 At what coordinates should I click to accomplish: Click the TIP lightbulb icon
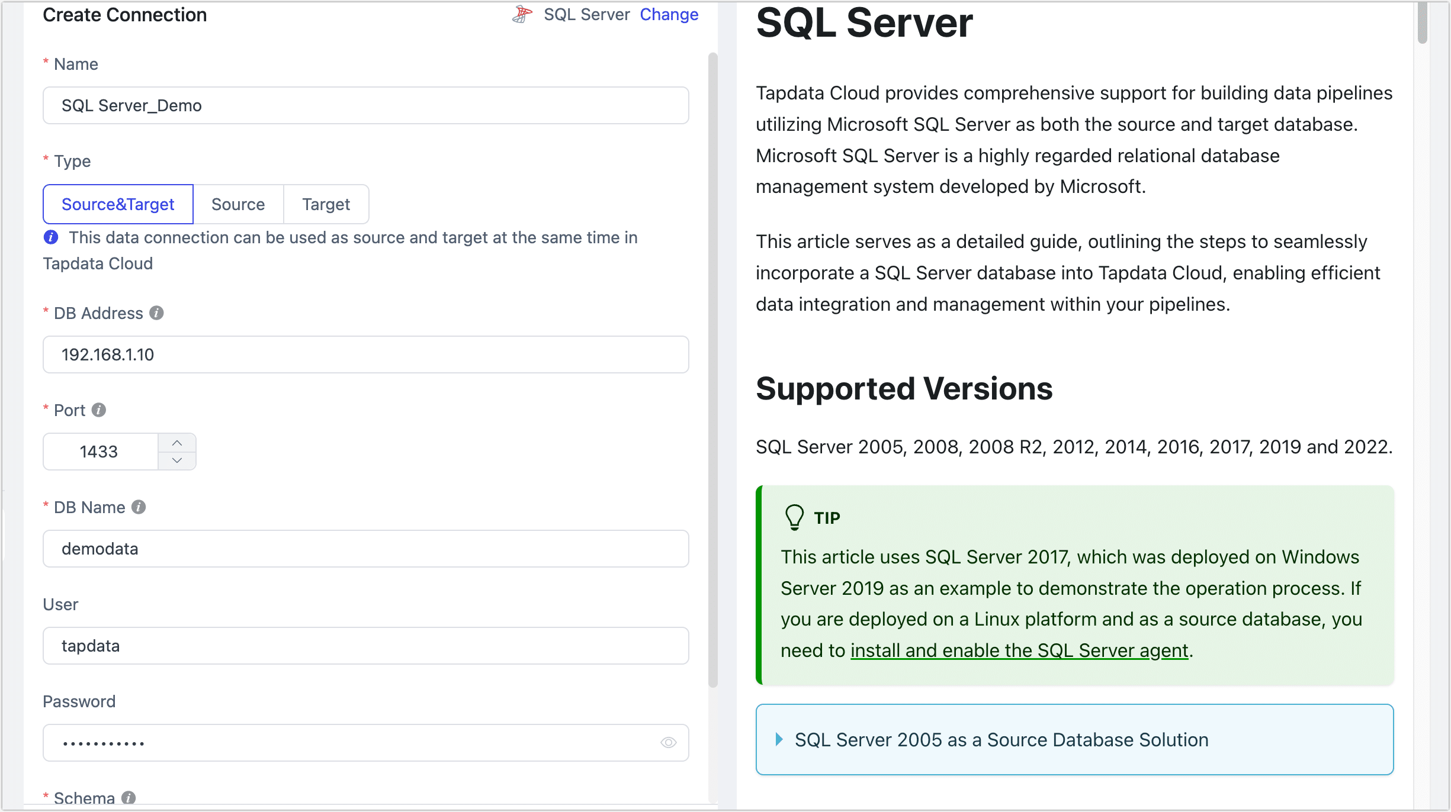794,517
